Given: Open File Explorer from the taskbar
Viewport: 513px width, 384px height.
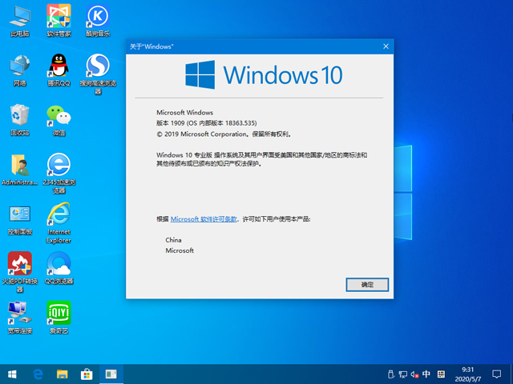Looking at the screenshot, I should click(x=63, y=374).
